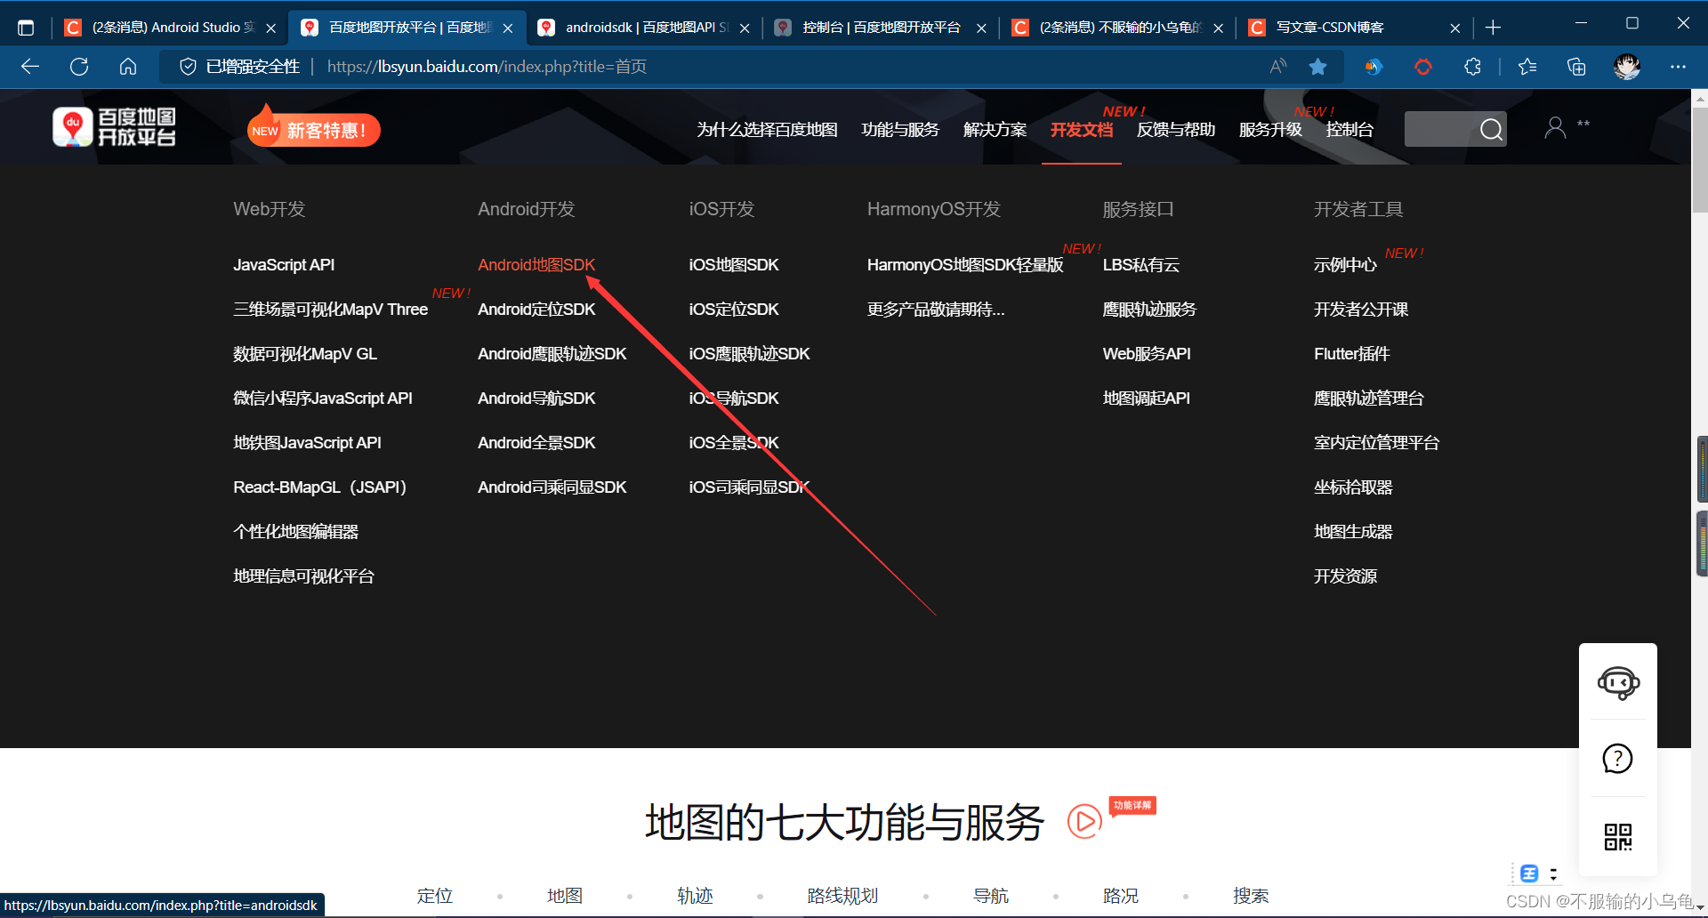
Task: Click the question mark help icon
Action: coord(1617,759)
